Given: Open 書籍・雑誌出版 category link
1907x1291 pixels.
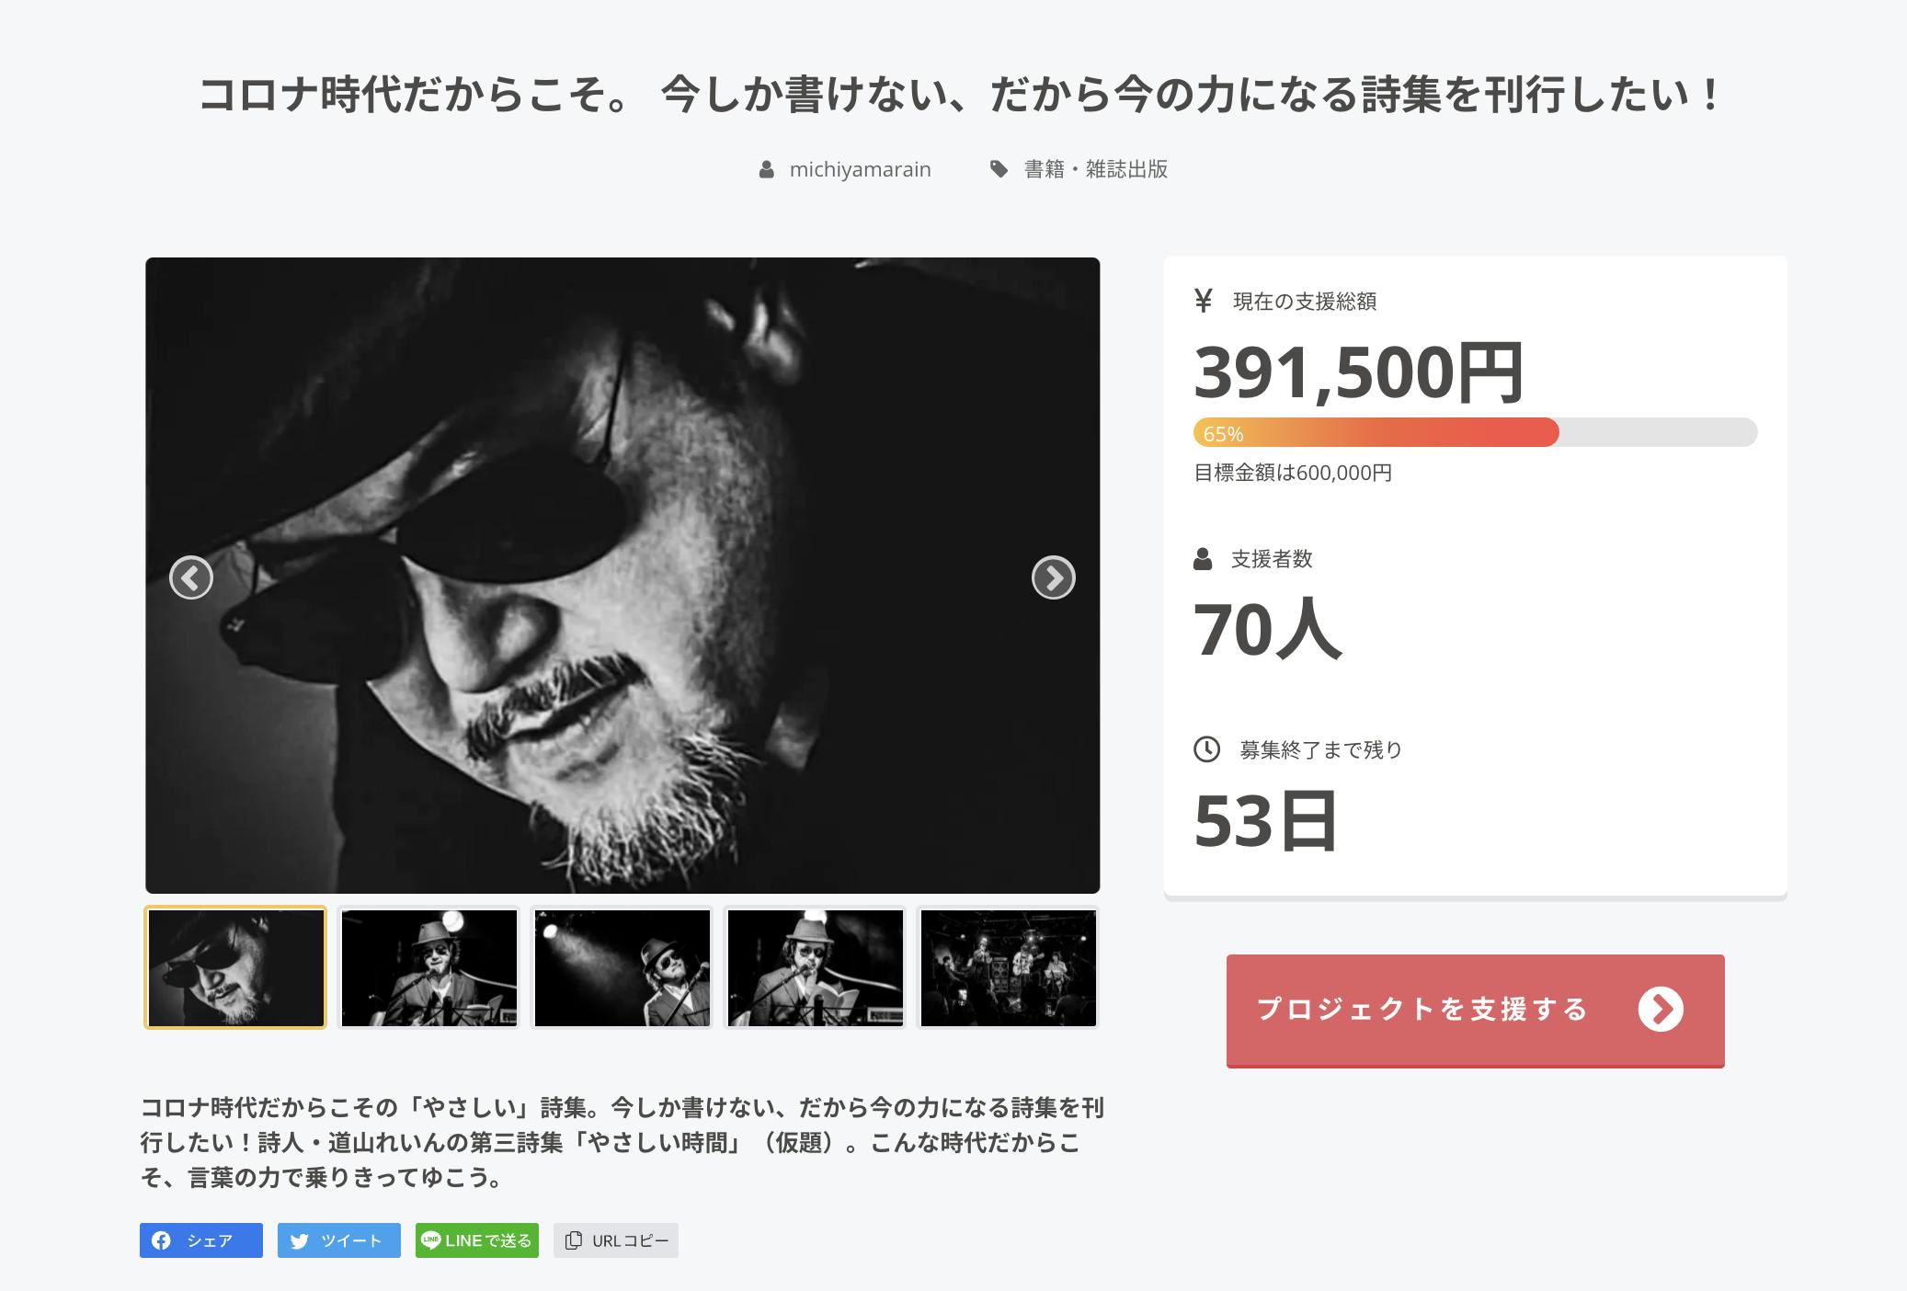Looking at the screenshot, I should (x=1096, y=169).
